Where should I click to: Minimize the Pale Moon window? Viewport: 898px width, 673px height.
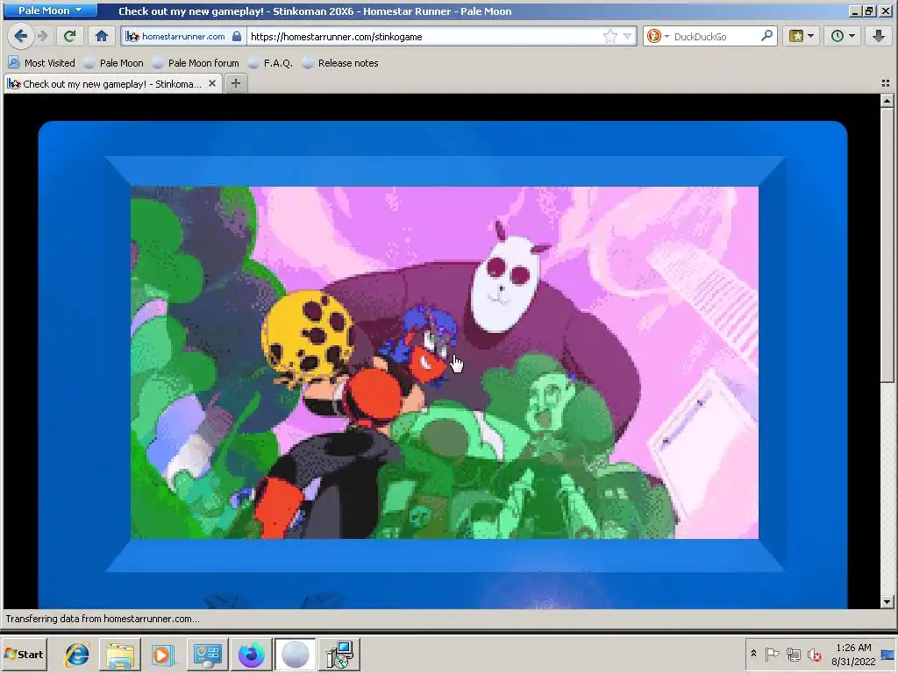point(855,11)
